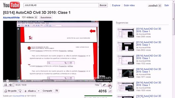
Task: Click the Buscar search button
Action: (x=103, y=5)
